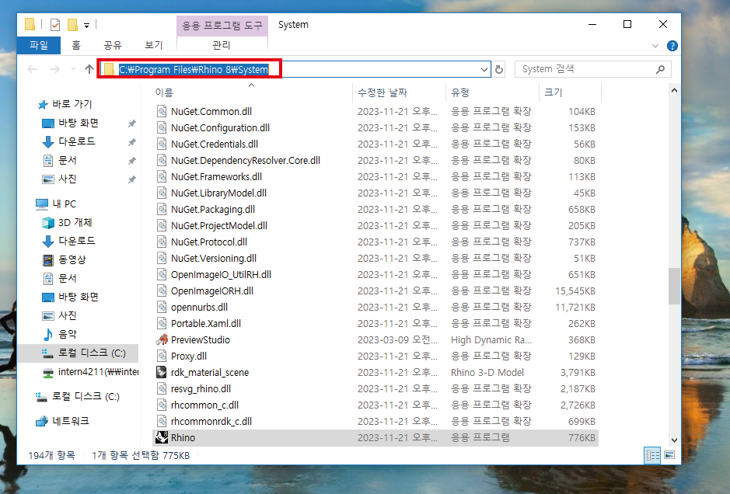Switch to the 공유 ribbon tab
Viewport: 730px width, 494px height.
point(112,45)
